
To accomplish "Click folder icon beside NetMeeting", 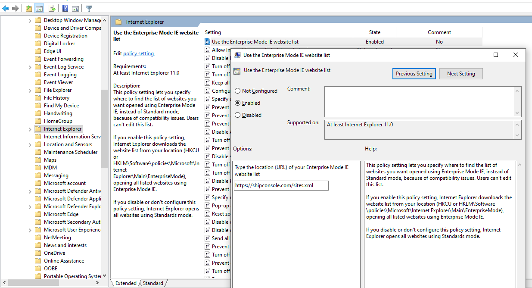I will 38,238.
